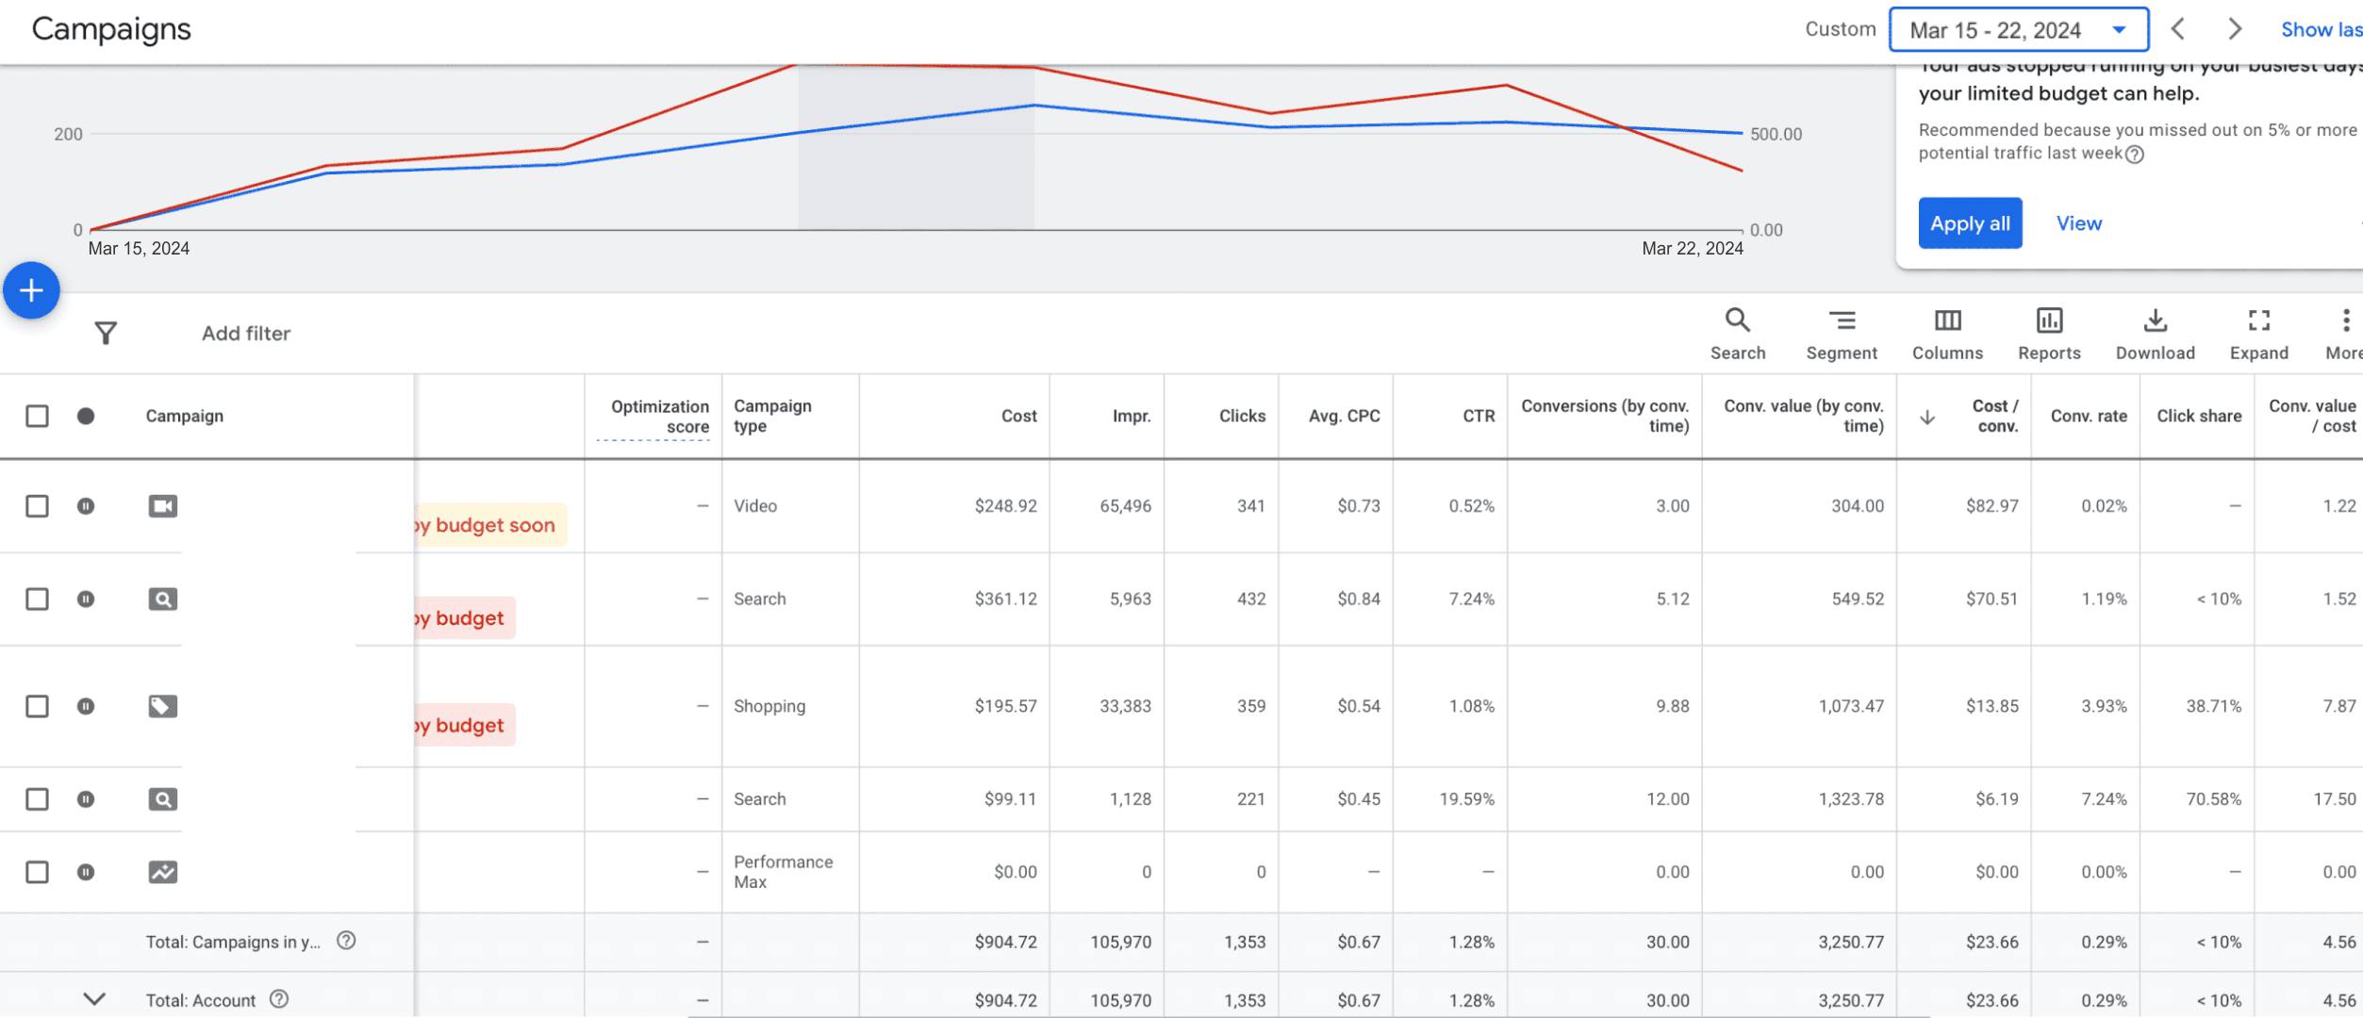
Task: Sort by the Clicks column header
Action: click(1241, 416)
